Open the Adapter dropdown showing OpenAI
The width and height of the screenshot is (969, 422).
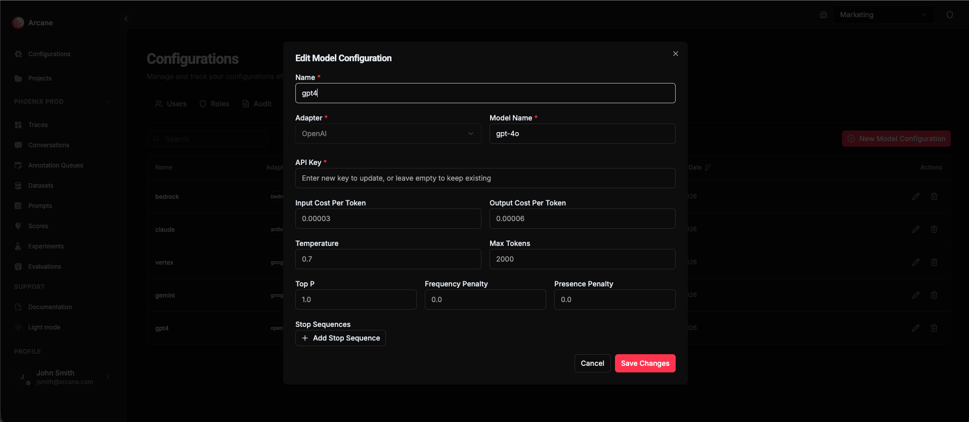pyautogui.click(x=388, y=134)
